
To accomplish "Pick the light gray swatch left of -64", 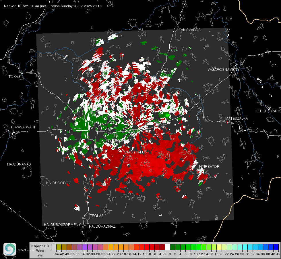I will [54, 247].
